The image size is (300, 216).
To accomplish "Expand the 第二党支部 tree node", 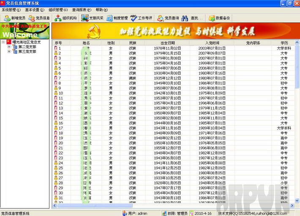I will [x=9, y=47].
